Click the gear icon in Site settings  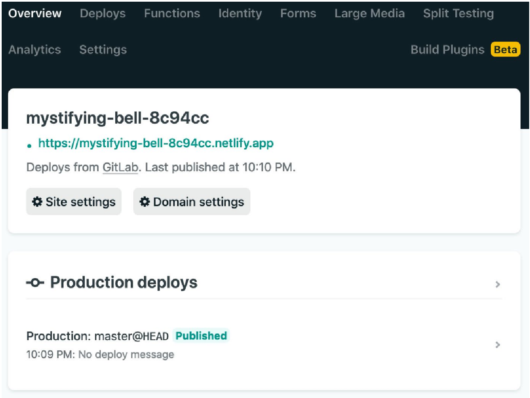coord(38,202)
